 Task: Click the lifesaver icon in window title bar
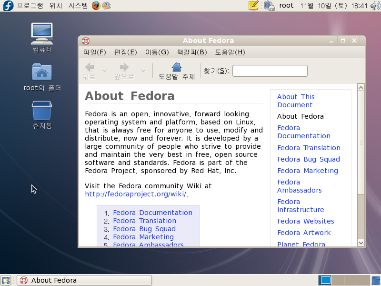click(x=86, y=41)
